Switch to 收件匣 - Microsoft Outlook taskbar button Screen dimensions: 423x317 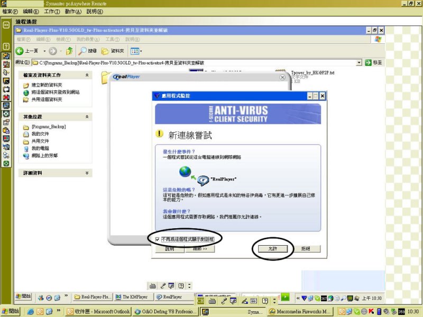pos(98,312)
